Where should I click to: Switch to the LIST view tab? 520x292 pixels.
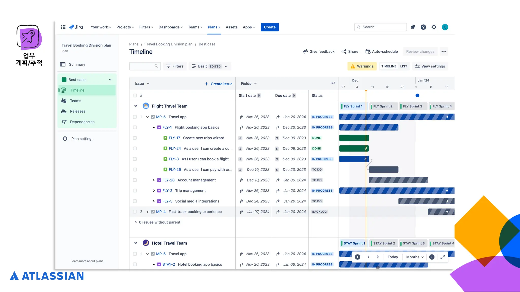point(403,66)
